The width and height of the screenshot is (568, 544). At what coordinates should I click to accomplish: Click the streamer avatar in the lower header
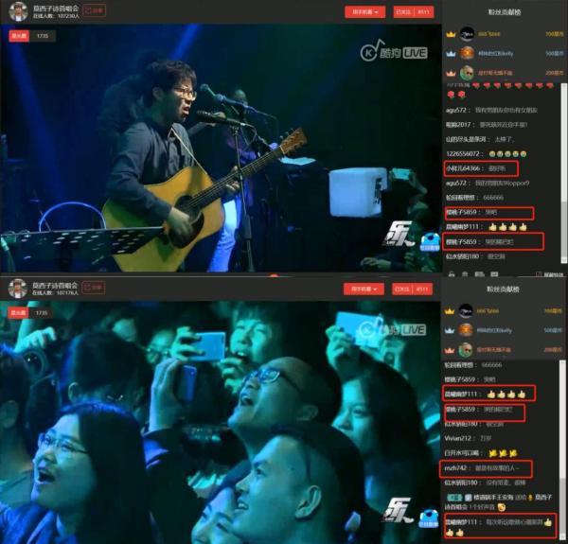click(18, 289)
